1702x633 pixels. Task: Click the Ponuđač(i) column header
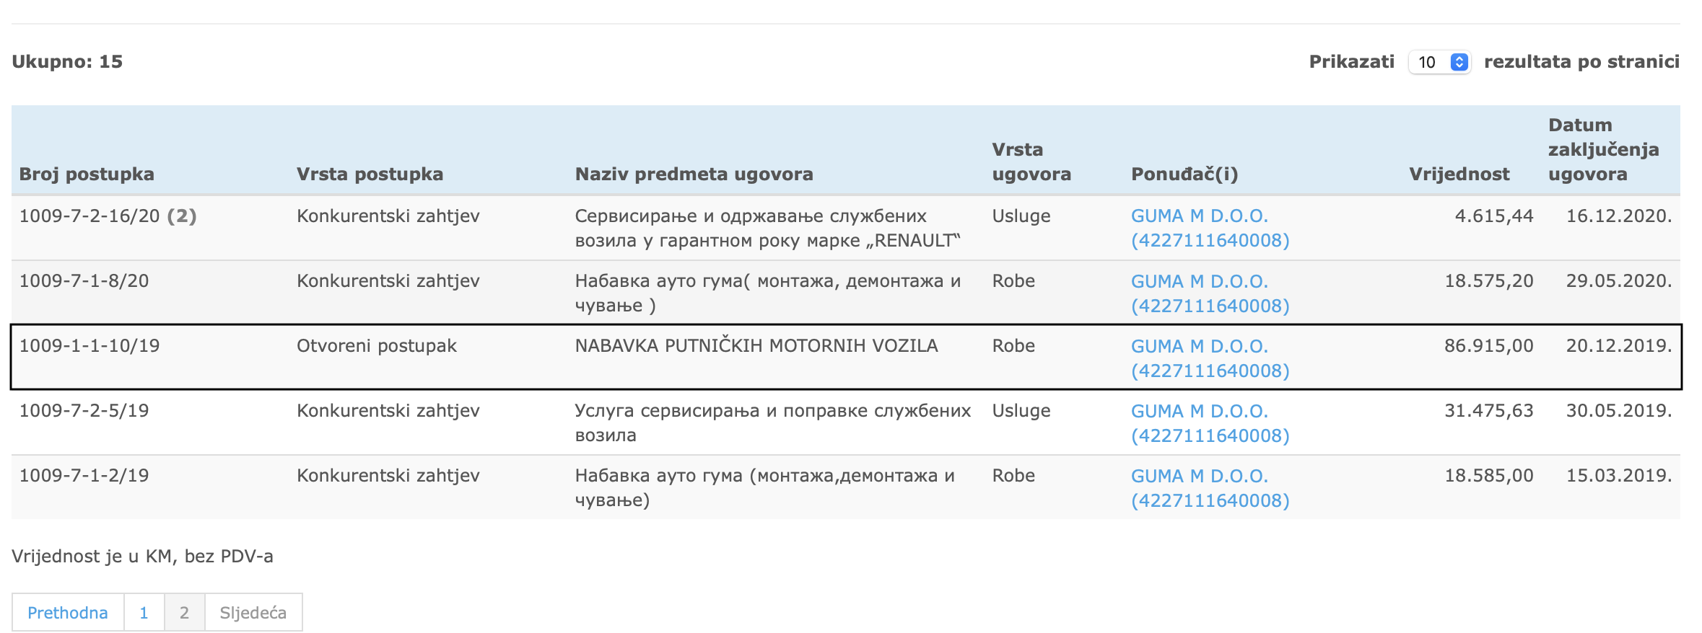(1184, 174)
